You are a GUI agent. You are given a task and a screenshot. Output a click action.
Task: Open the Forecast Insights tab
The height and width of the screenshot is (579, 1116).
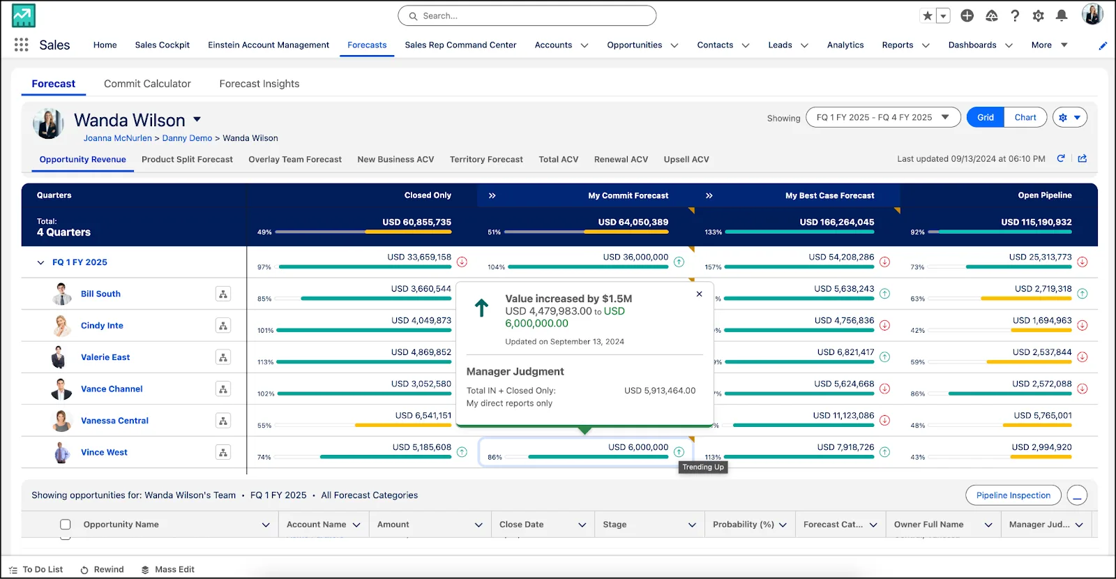coord(259,84)
